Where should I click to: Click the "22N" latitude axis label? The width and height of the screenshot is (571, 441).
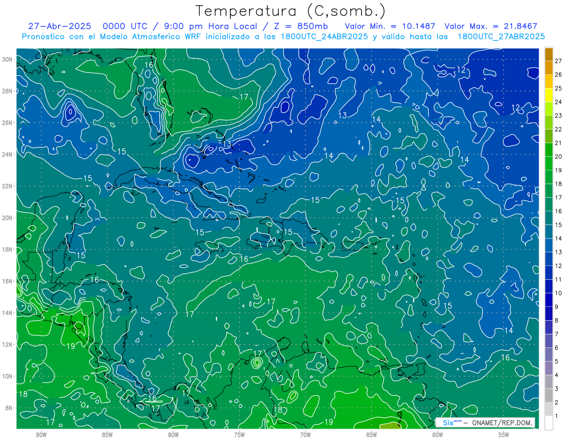click(x=7, y=186)
